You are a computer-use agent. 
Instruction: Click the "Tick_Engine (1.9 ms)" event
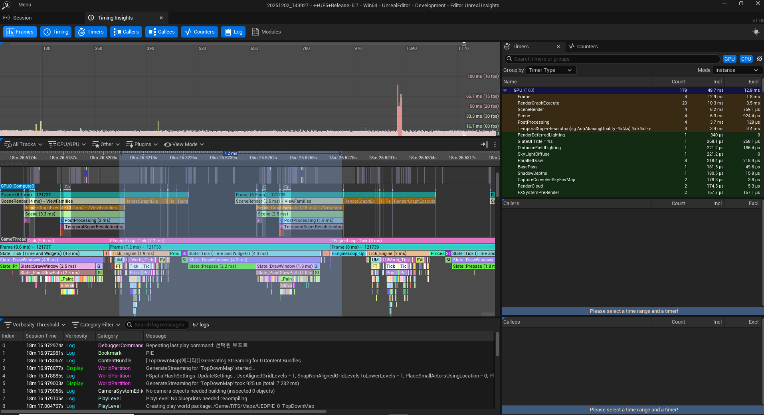tap(141, 253)
